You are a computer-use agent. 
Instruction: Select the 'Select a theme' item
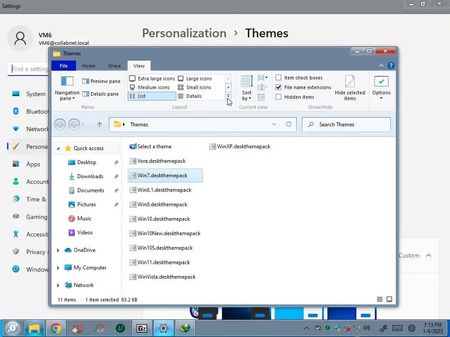coord(150,147)
